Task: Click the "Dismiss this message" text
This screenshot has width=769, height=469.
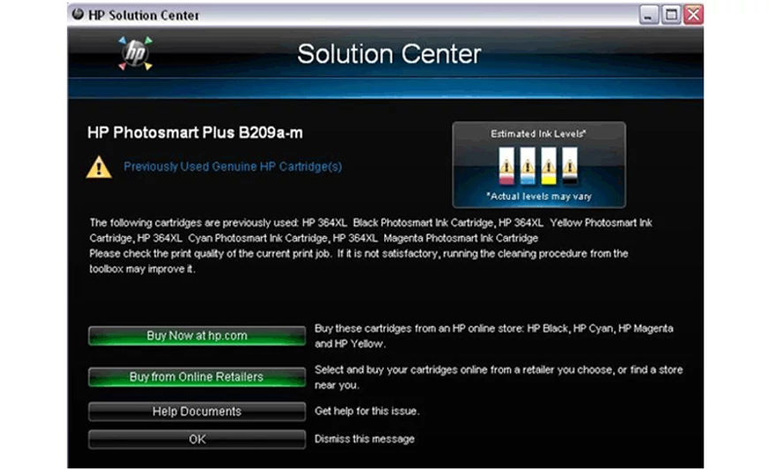Action: tap(364, 439)
